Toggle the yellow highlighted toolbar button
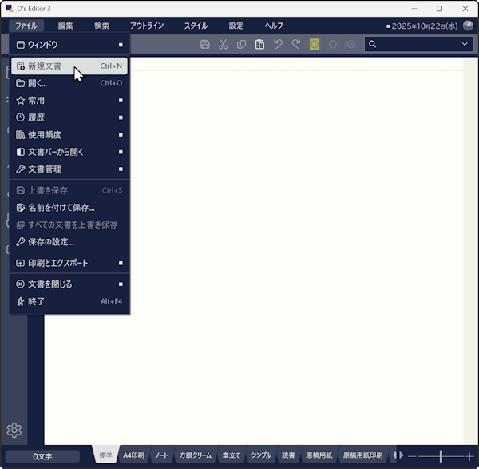 coord(315,45)
